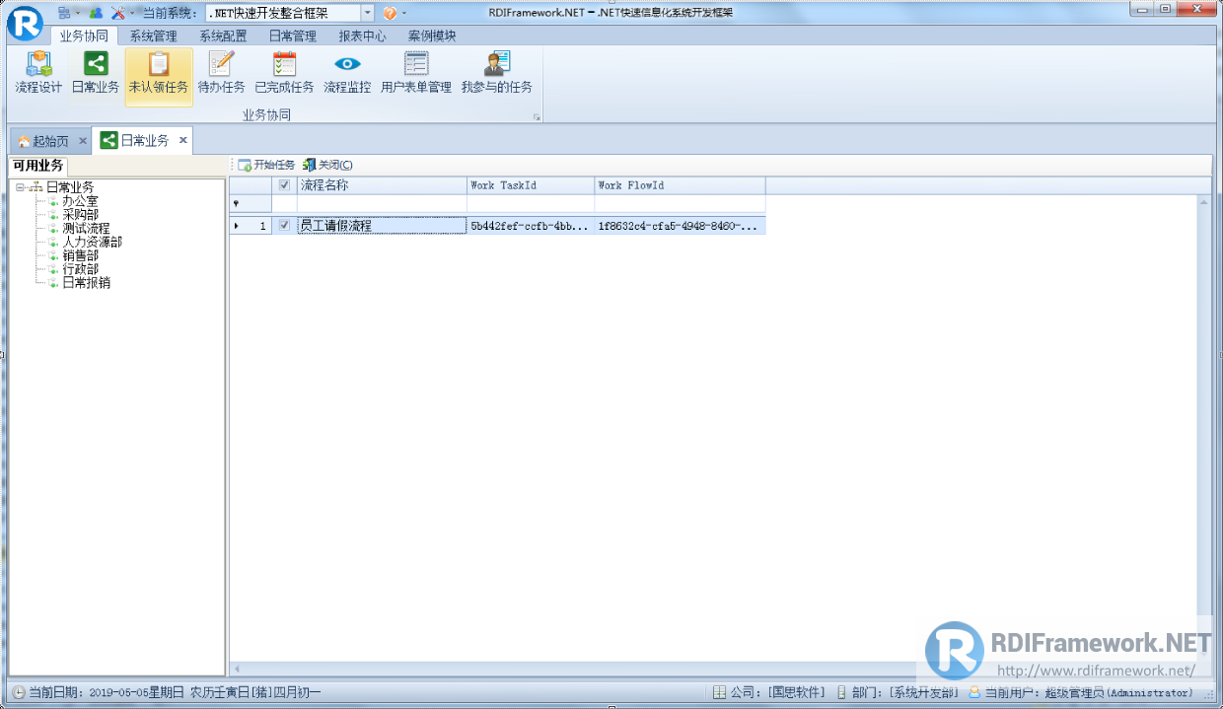
Task: Click the 用户表单管理 icon
Action: (415, 71)
